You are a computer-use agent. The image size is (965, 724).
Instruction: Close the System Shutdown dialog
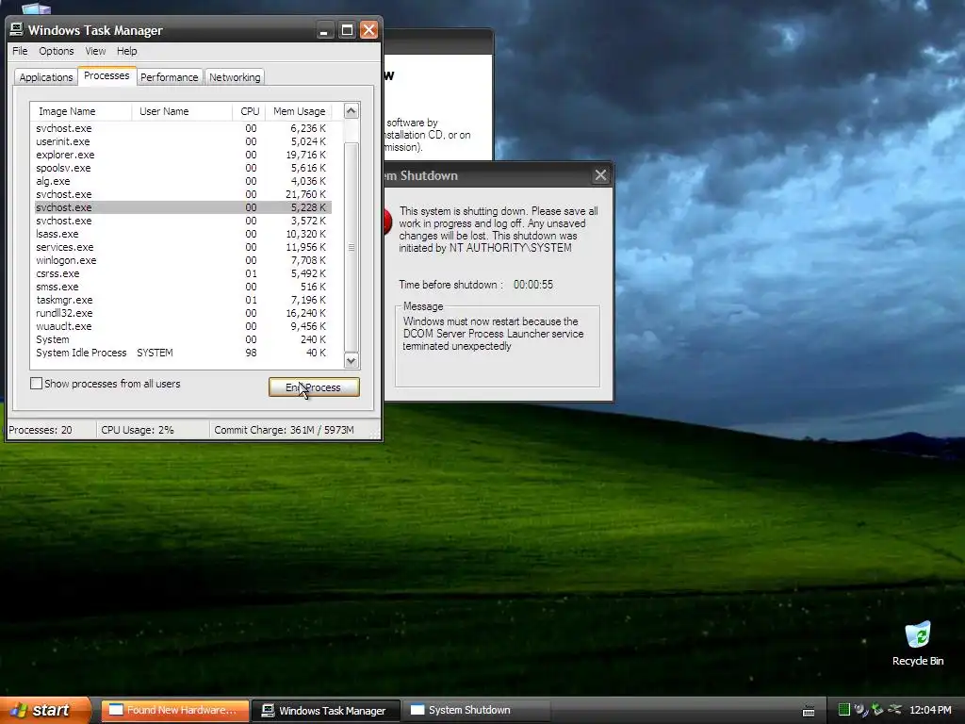tap(600, 175)
